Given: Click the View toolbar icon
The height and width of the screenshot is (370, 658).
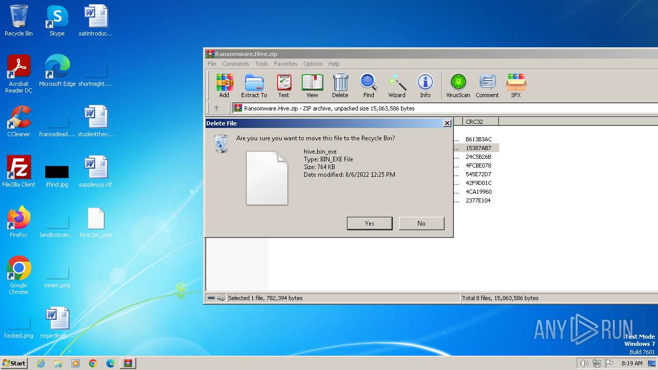Looking at the screenshot, I should (x=312, y=85).
